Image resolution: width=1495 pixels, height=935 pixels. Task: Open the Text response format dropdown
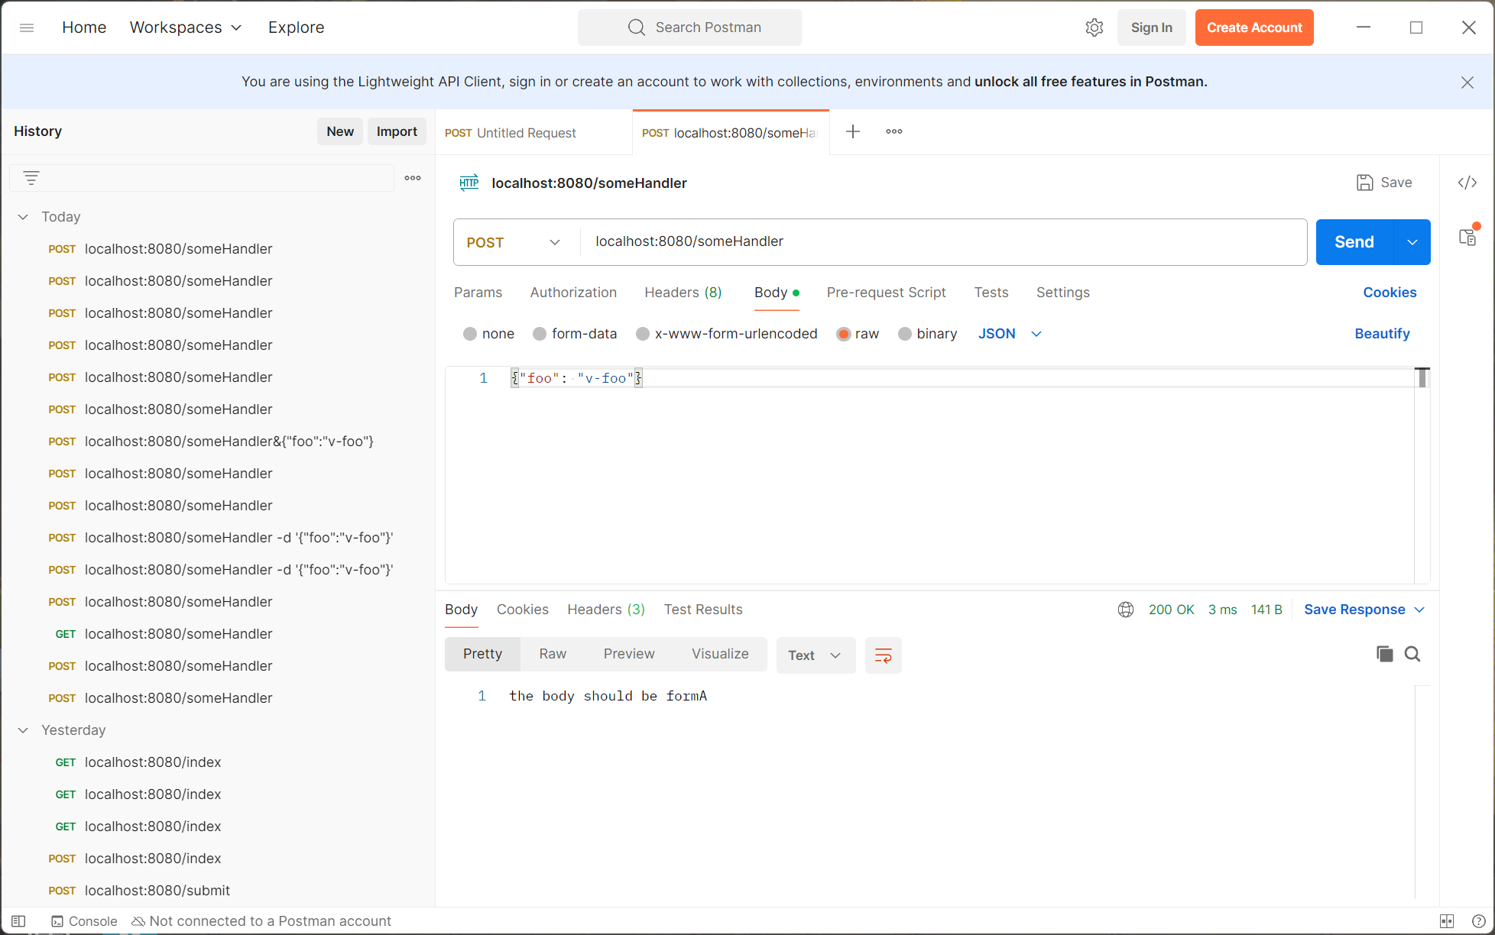click(x=816, y=655)
